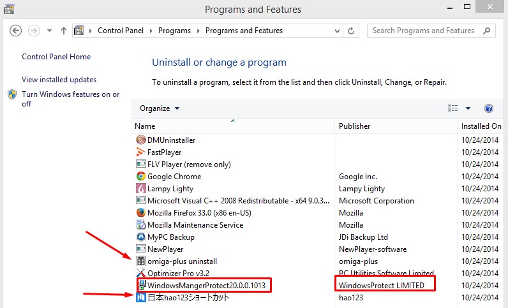Click the Up arrow navigation button
This screenshot has width=508, height=308.
[x=64, y=31]
